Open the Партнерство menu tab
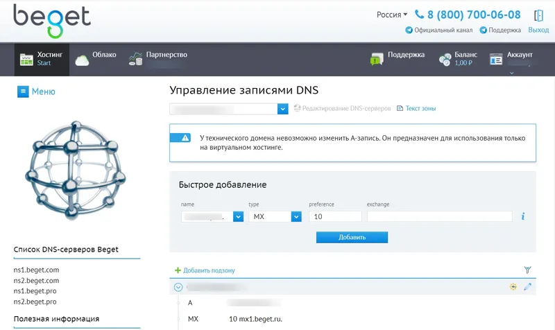The width and height of the screenshot is (555, 330). tap(158, 59)
